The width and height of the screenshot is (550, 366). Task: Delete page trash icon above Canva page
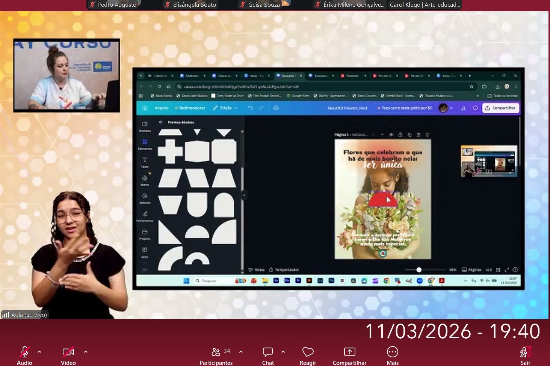(x=419, y=135)
